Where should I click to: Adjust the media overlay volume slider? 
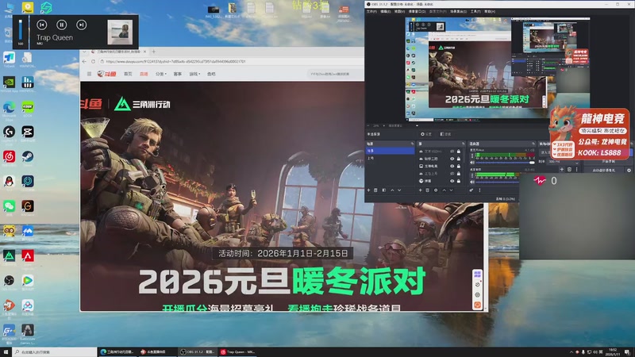pyautogui.click(x=21, y=30)
